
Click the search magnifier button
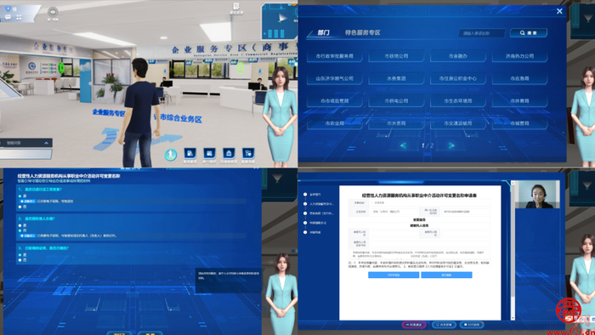tap(528, 33)
